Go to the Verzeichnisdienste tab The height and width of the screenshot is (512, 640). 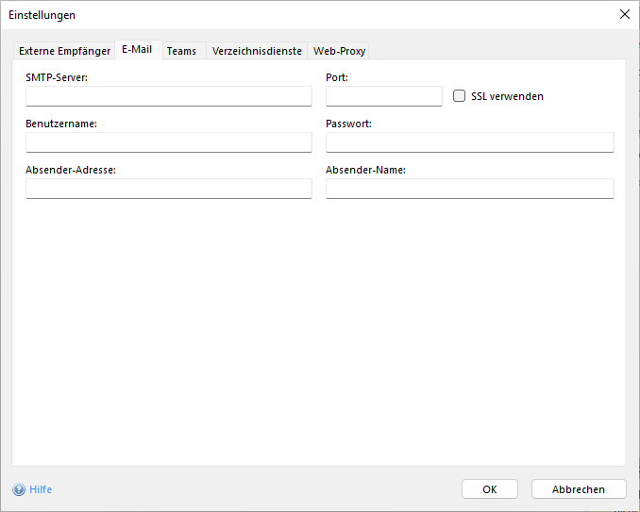pyautogui.click(x=257, y=51)
